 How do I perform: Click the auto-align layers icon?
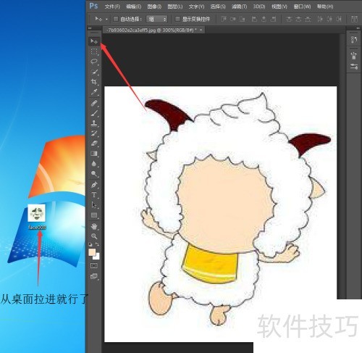pos(354,19)
